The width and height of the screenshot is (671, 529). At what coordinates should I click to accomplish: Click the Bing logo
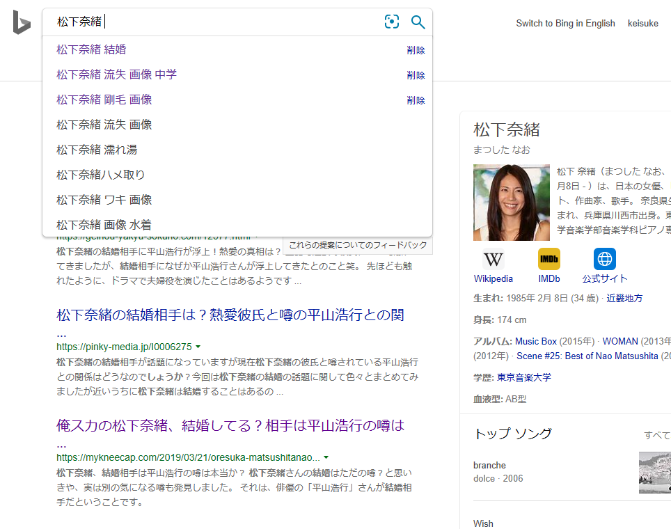tap(22, 22)
